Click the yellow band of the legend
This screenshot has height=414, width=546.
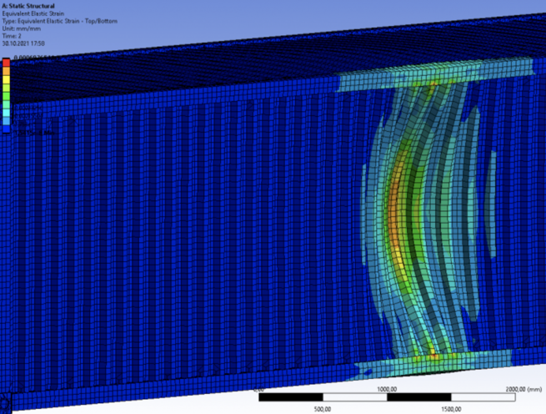(7, 80)
